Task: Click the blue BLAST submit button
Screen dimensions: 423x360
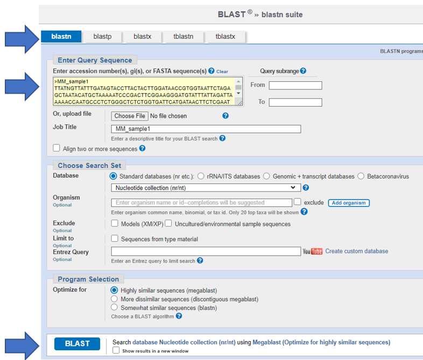Action: point(77,344)
